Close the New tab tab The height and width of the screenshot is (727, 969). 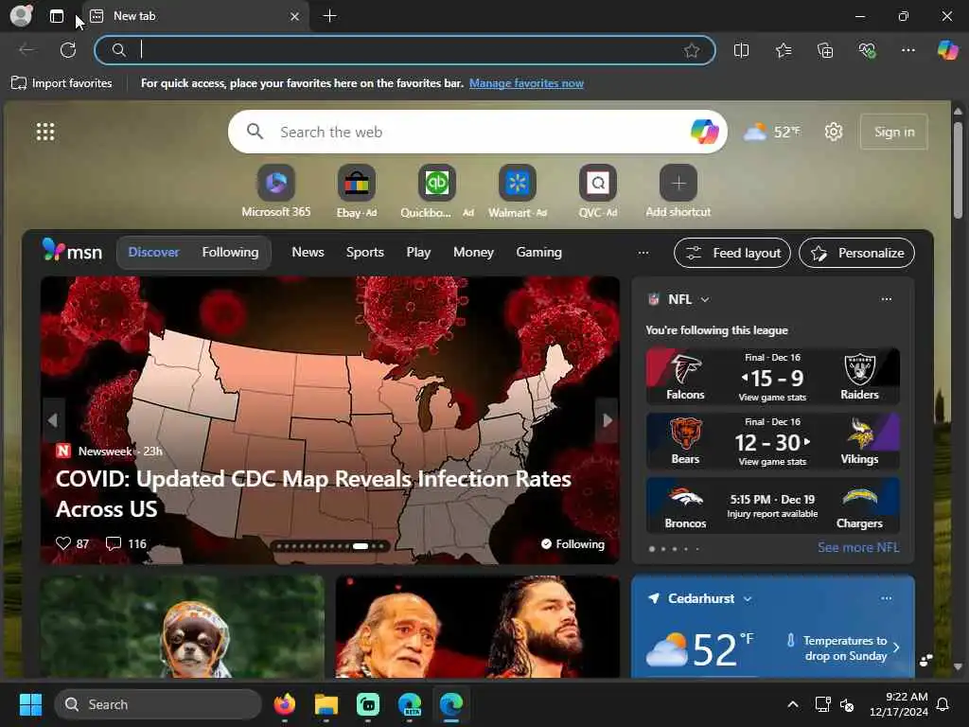pyautogui.click(x=295, y=17)
